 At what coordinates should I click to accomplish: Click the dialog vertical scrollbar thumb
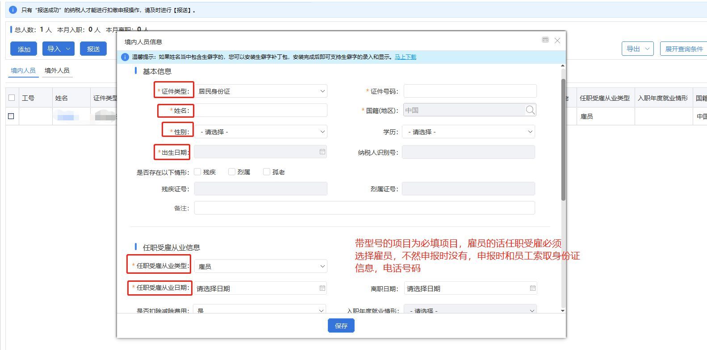[563, 139]
